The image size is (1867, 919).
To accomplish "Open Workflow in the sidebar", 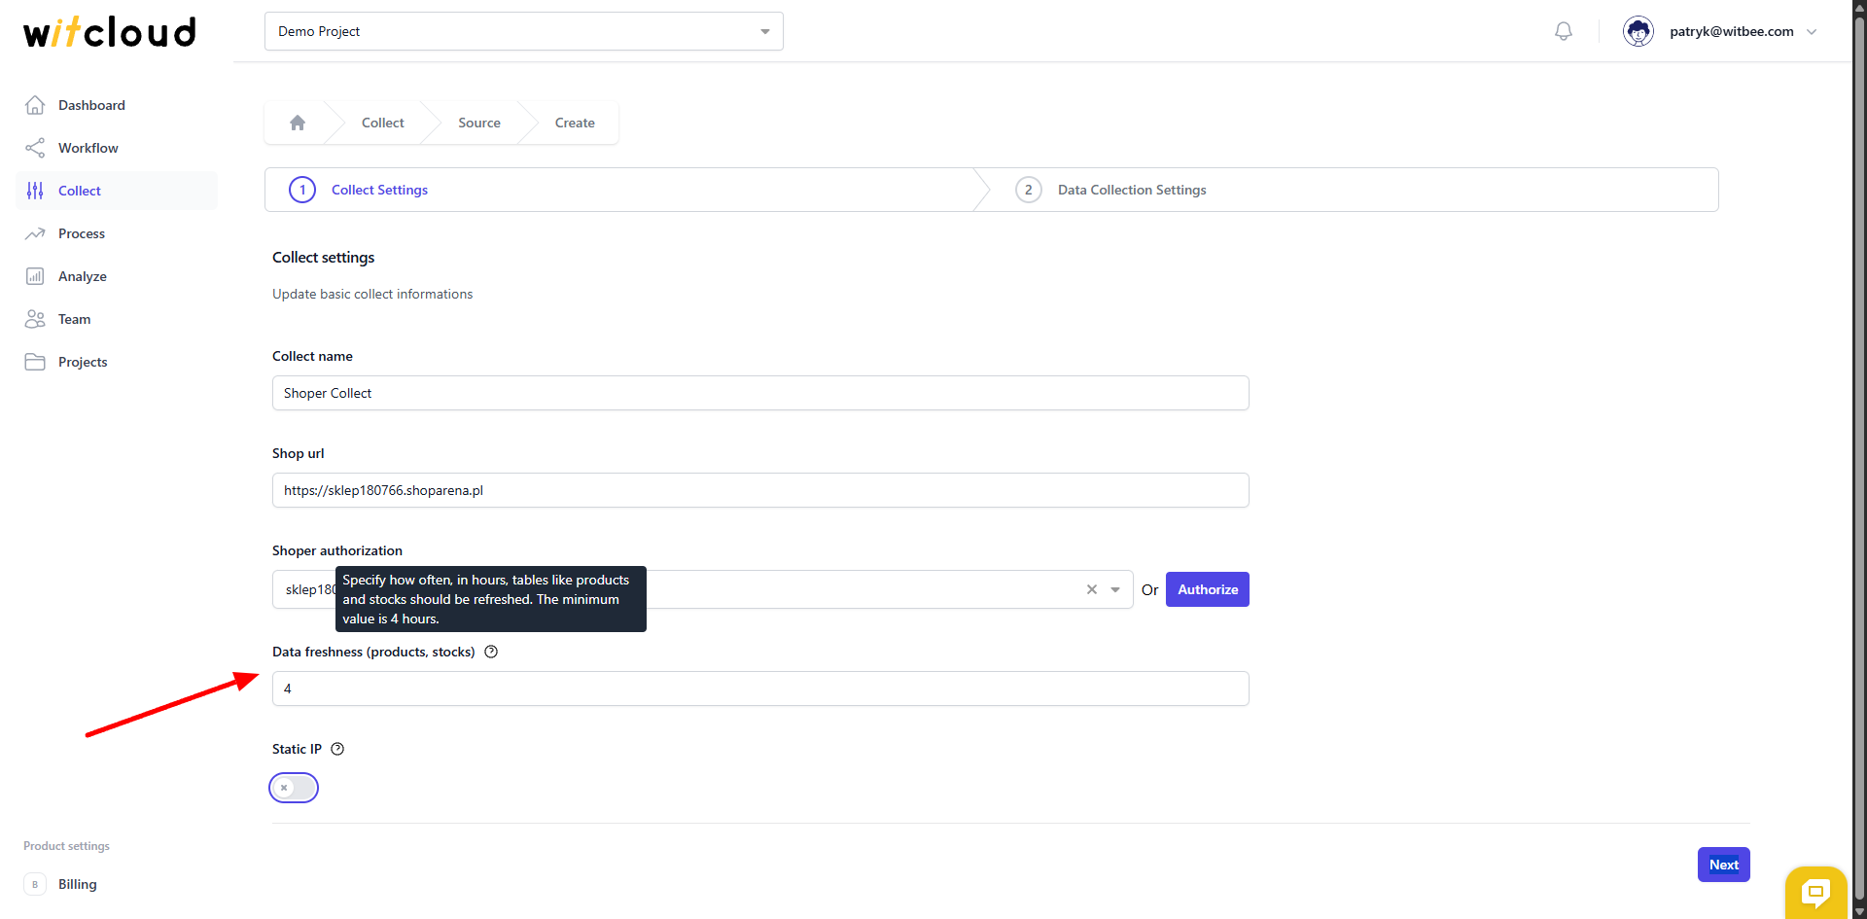I will pyautogui.click(x=117, y=148).
